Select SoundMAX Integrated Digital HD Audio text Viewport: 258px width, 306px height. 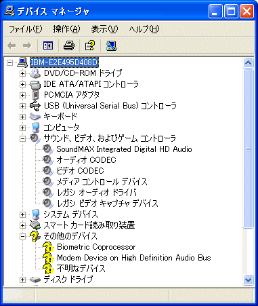124,149
